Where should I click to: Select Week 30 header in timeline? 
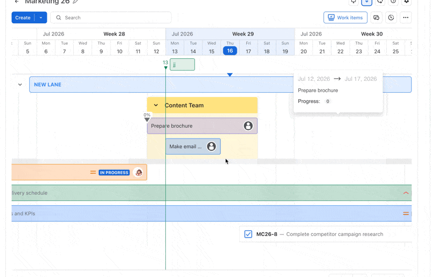pyautogui.click(x=372, y=34)
